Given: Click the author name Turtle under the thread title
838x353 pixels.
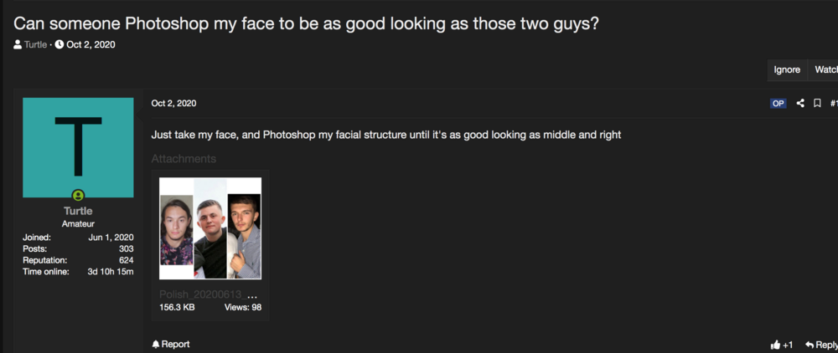Looking at the screenshot, I should pos(35,44).
